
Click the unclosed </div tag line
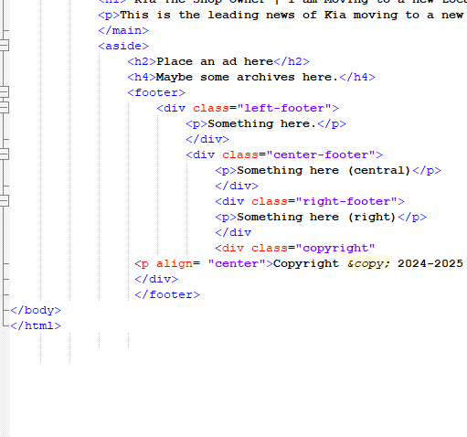coord(233,232)
